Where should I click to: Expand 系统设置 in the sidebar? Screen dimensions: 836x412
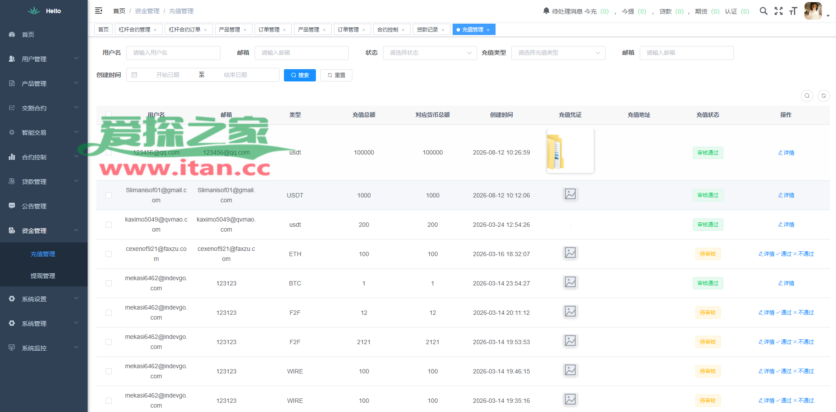[x=44, y=299]
